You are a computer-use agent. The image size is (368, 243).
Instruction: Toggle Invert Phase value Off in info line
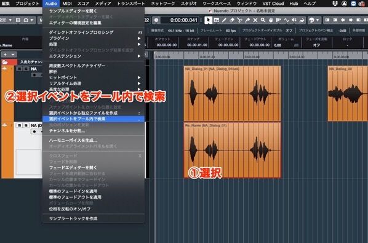click(316, 45)
